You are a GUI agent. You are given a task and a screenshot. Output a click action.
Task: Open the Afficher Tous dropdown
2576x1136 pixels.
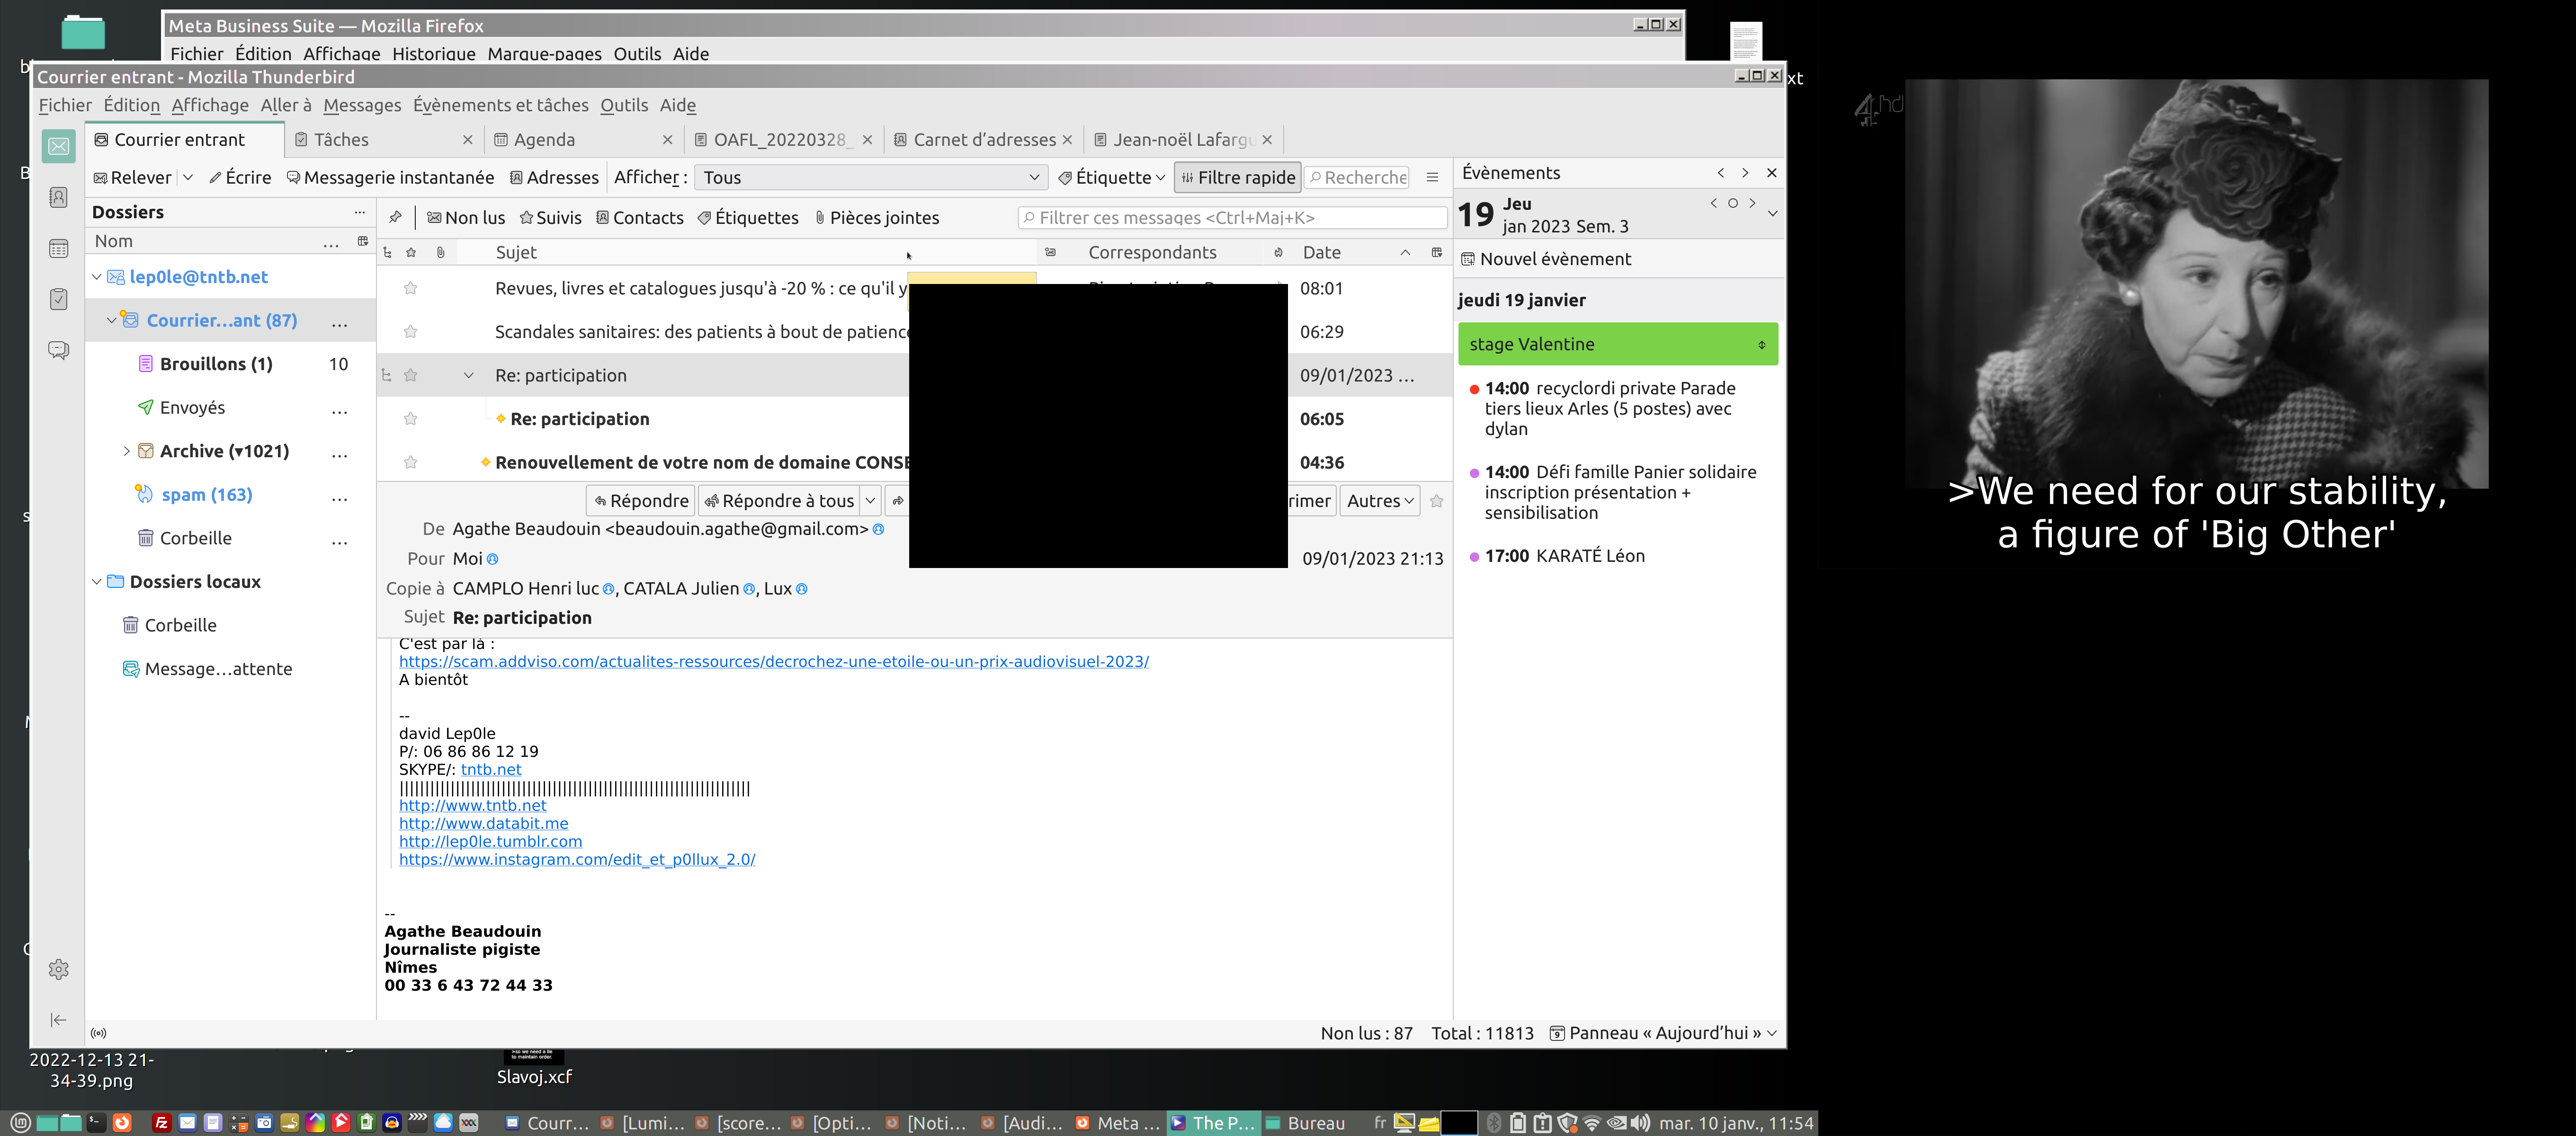click(x=870, y=177)
